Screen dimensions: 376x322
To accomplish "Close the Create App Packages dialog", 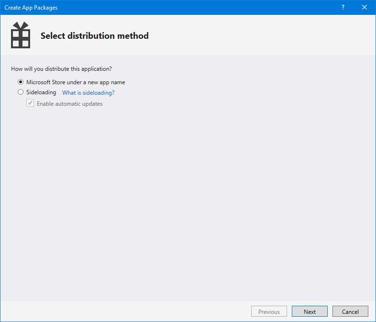I will 365,8.
